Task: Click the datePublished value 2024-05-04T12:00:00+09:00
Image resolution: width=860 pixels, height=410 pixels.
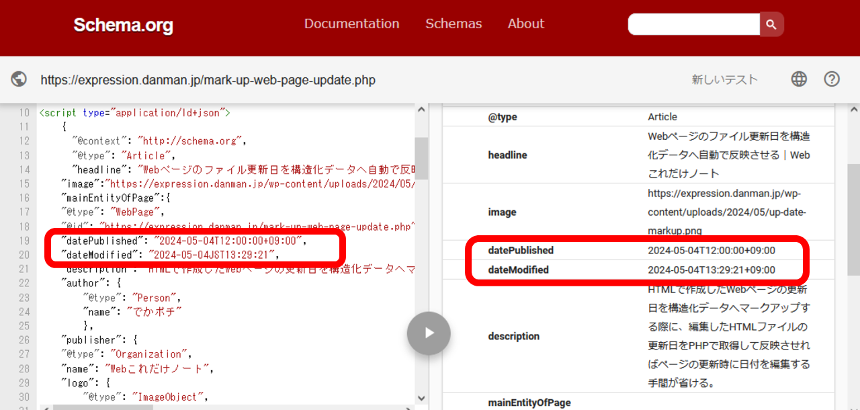Action: tap(712, 250)
